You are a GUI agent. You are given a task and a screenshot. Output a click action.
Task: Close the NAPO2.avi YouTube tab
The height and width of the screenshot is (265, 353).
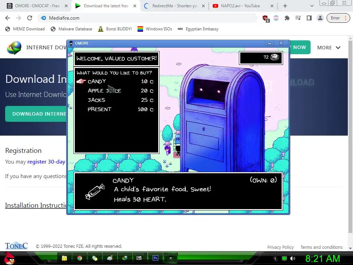click(272, 6)
